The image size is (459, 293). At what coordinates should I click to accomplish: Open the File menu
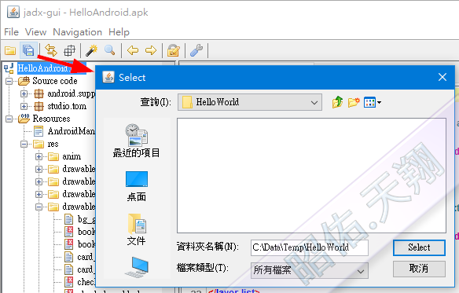(x=12, y=32)
